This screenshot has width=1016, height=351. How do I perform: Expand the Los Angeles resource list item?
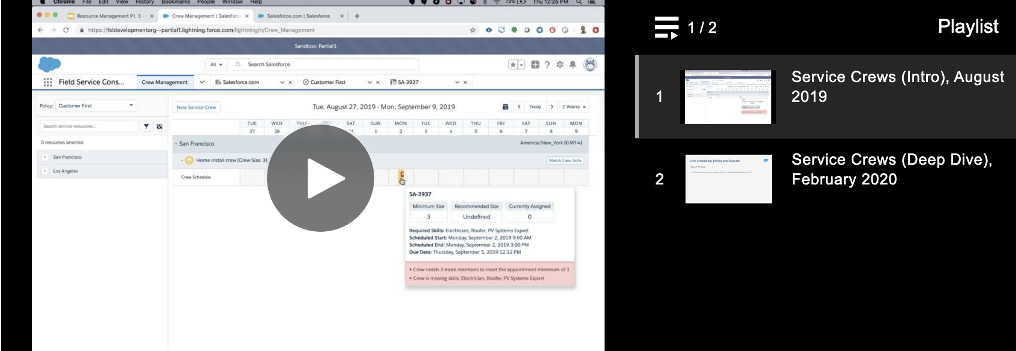point(45,171)
